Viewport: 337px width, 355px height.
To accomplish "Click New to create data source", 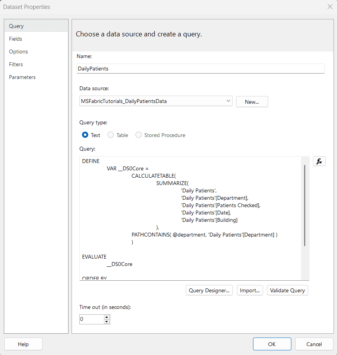I will point(251,102).
